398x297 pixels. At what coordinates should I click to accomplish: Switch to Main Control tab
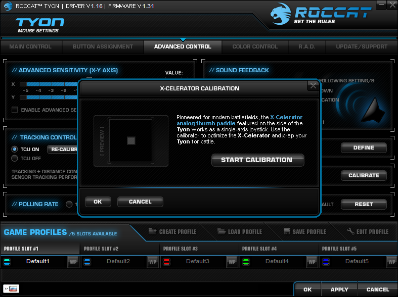point(30,46)
